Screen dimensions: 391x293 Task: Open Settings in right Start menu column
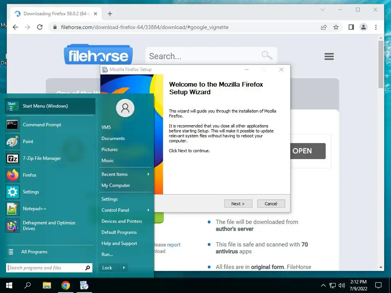click(110, 199)
